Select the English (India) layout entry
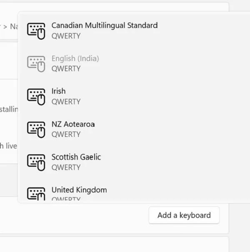Screen dimensions: 250x252 tap(134, 64)
